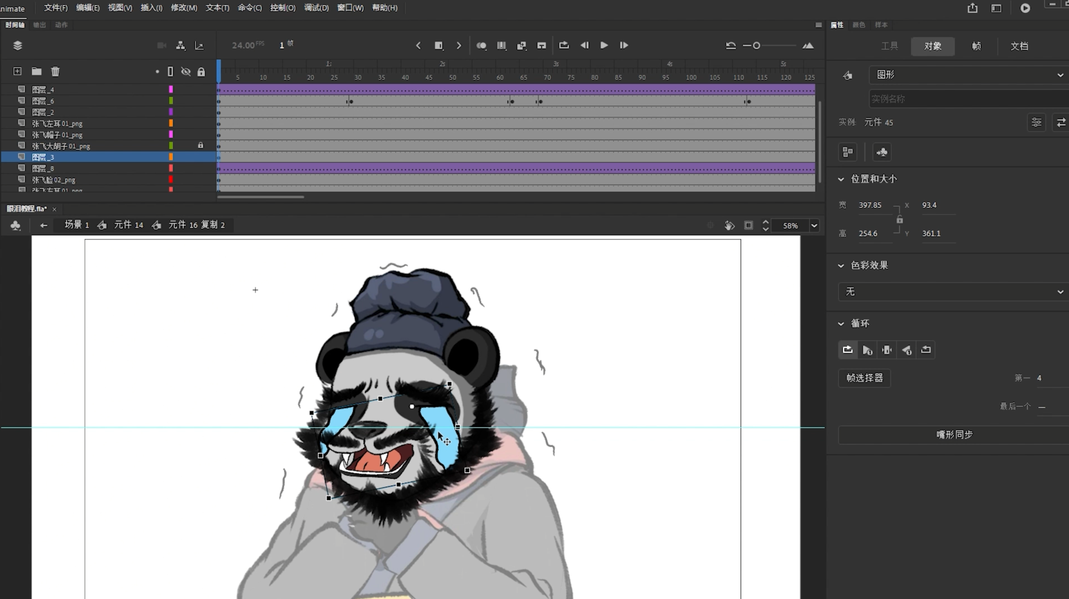This screenshot has width=1069, height=599.
Task: Click the 场景 1 breadcrumb
Action: click(x=77, y=225)
